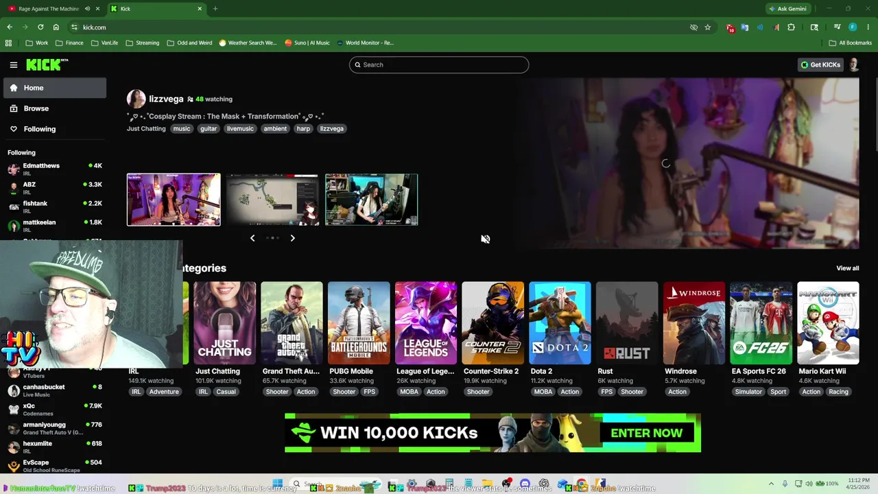Screen dimensions: 878x494
Task: Select the guitar tag
Action: tap(209, 128)
